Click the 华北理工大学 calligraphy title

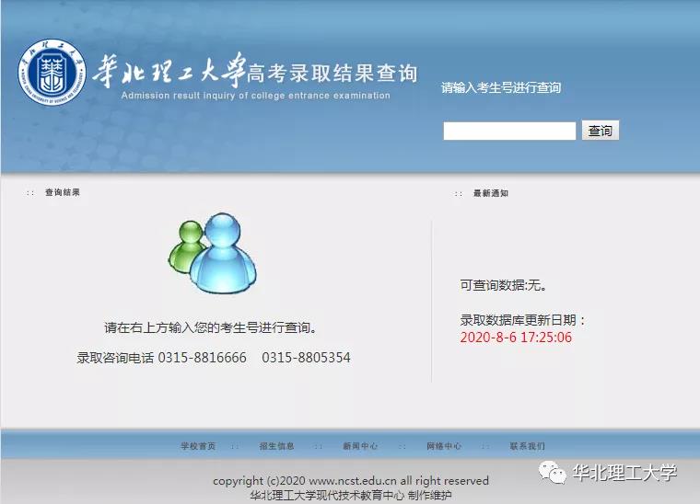coord(169,71)
